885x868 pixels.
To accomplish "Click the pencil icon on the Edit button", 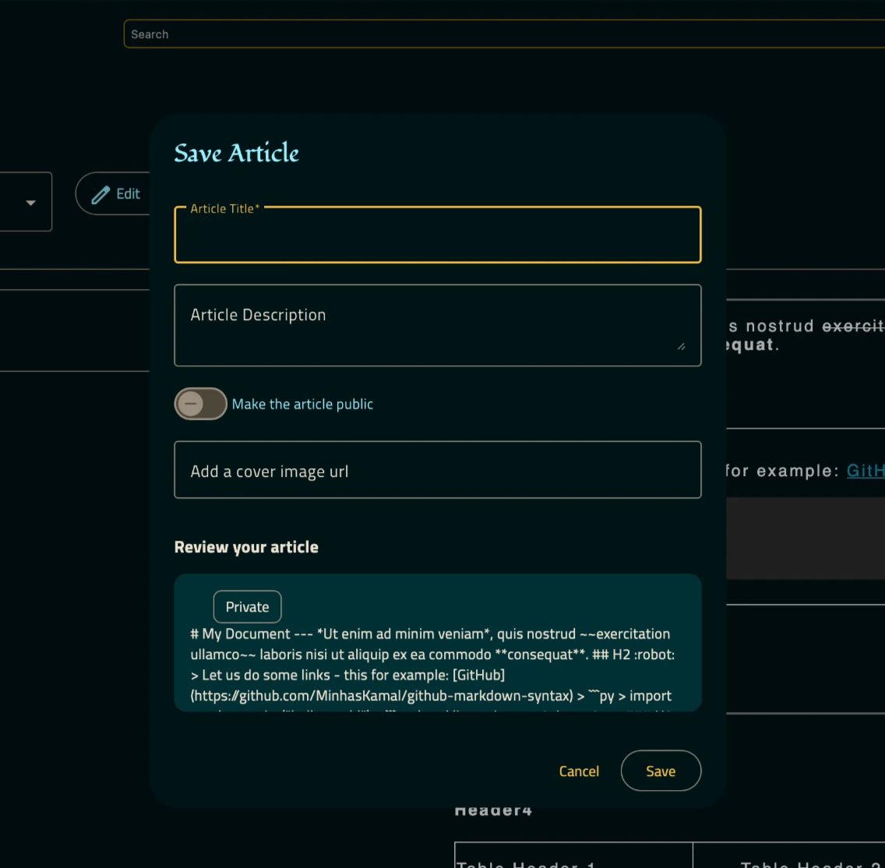I will click(x=101, y=193).
